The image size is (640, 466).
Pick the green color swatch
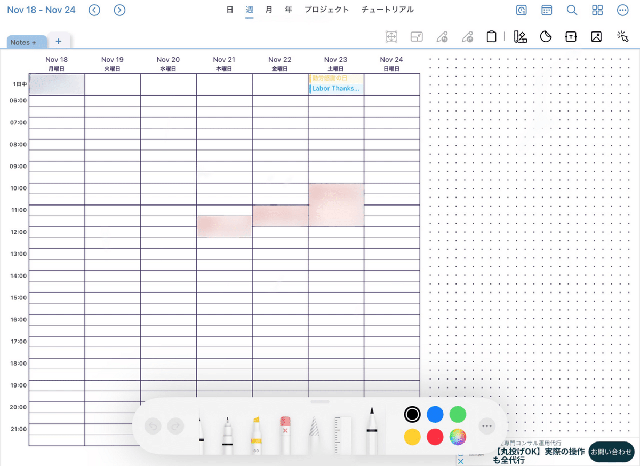point(458,414)
